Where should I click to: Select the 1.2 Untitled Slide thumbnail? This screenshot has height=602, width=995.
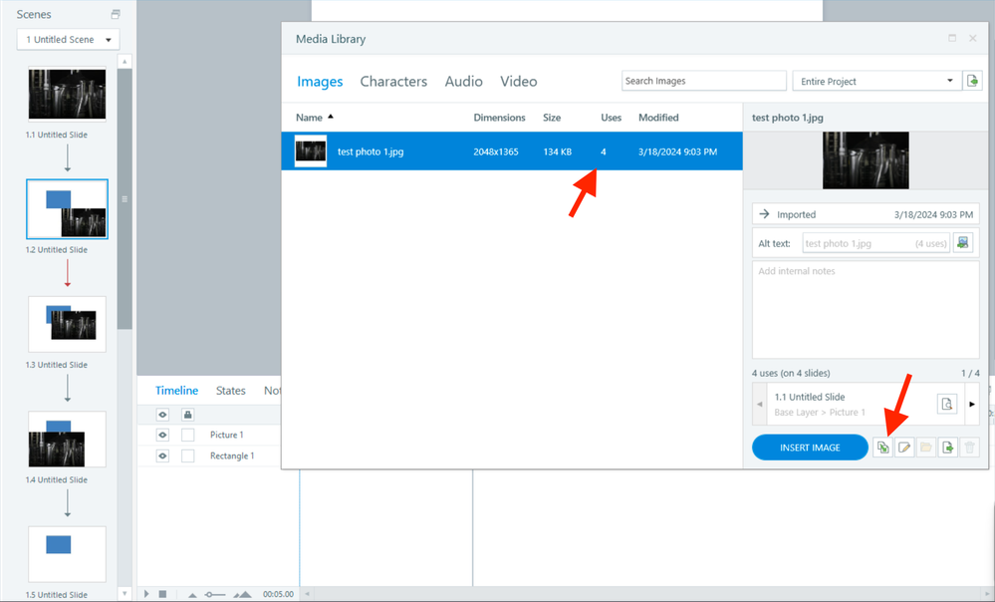pyautogui.click(x=68, y=209)
